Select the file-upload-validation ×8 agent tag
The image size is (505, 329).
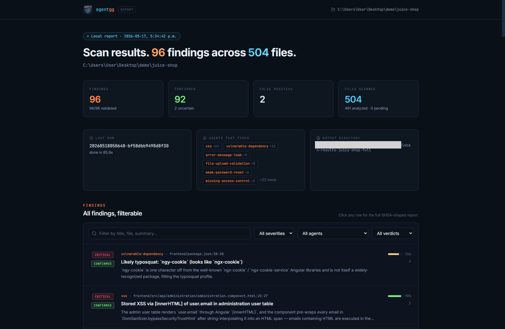[x=230, y=164]
